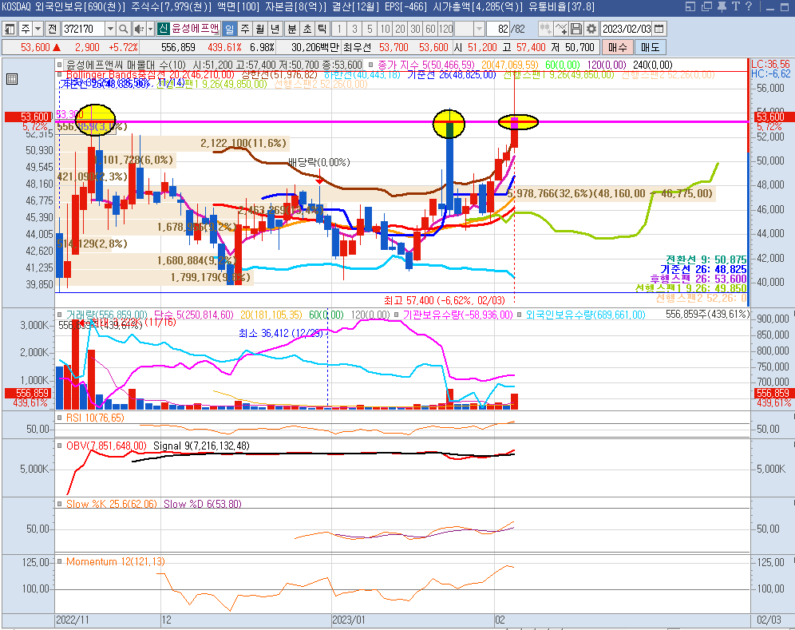Click the 최소 36,412 (12/29) annotation
Screen dimensions: 795x630
(281, 333)
